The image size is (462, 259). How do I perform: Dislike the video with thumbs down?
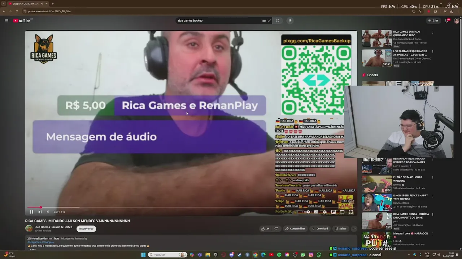276,229
